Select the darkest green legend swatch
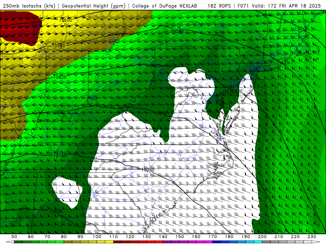326x244 pixels. coord(18,242)
